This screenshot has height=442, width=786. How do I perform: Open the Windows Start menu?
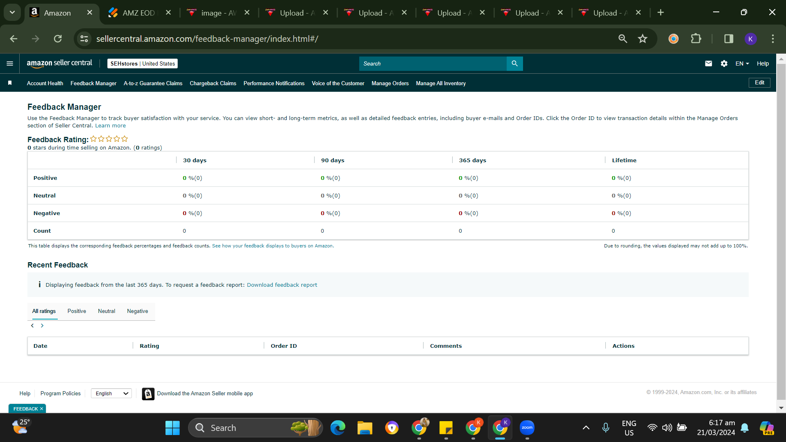click(x=172, y=428)
